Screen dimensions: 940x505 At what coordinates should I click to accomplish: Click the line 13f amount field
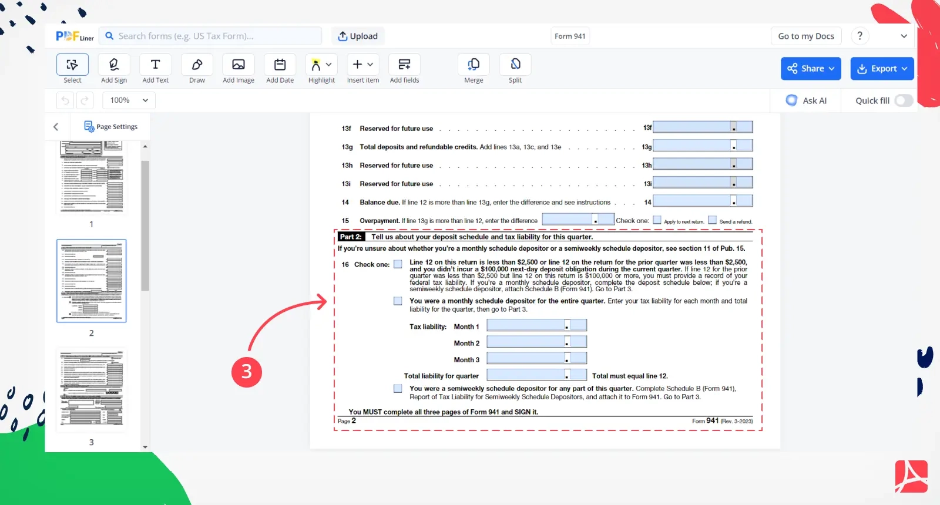point(691,127)
